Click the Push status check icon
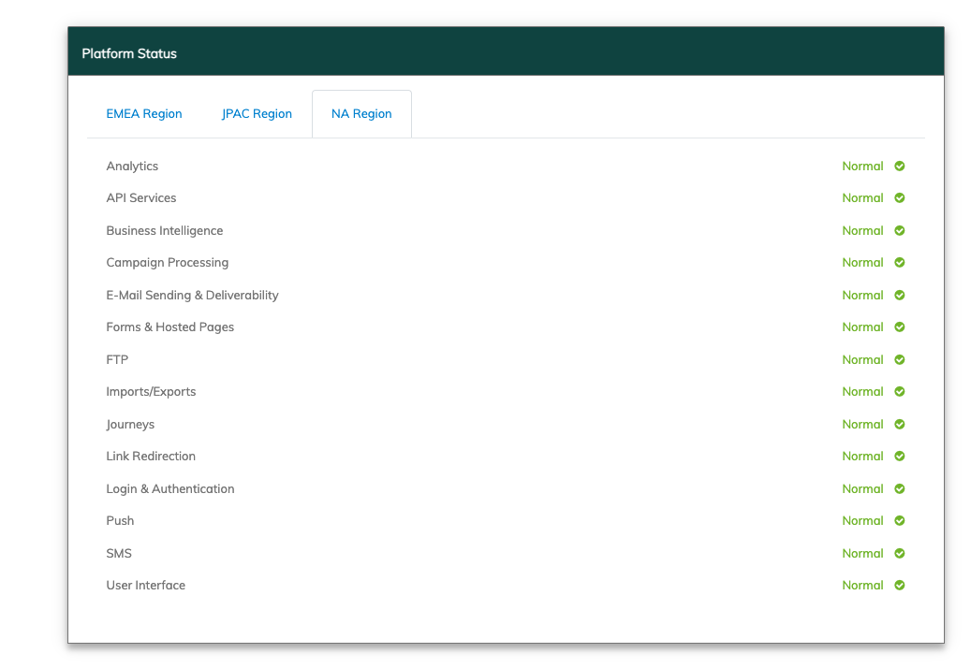 [899, 521]
